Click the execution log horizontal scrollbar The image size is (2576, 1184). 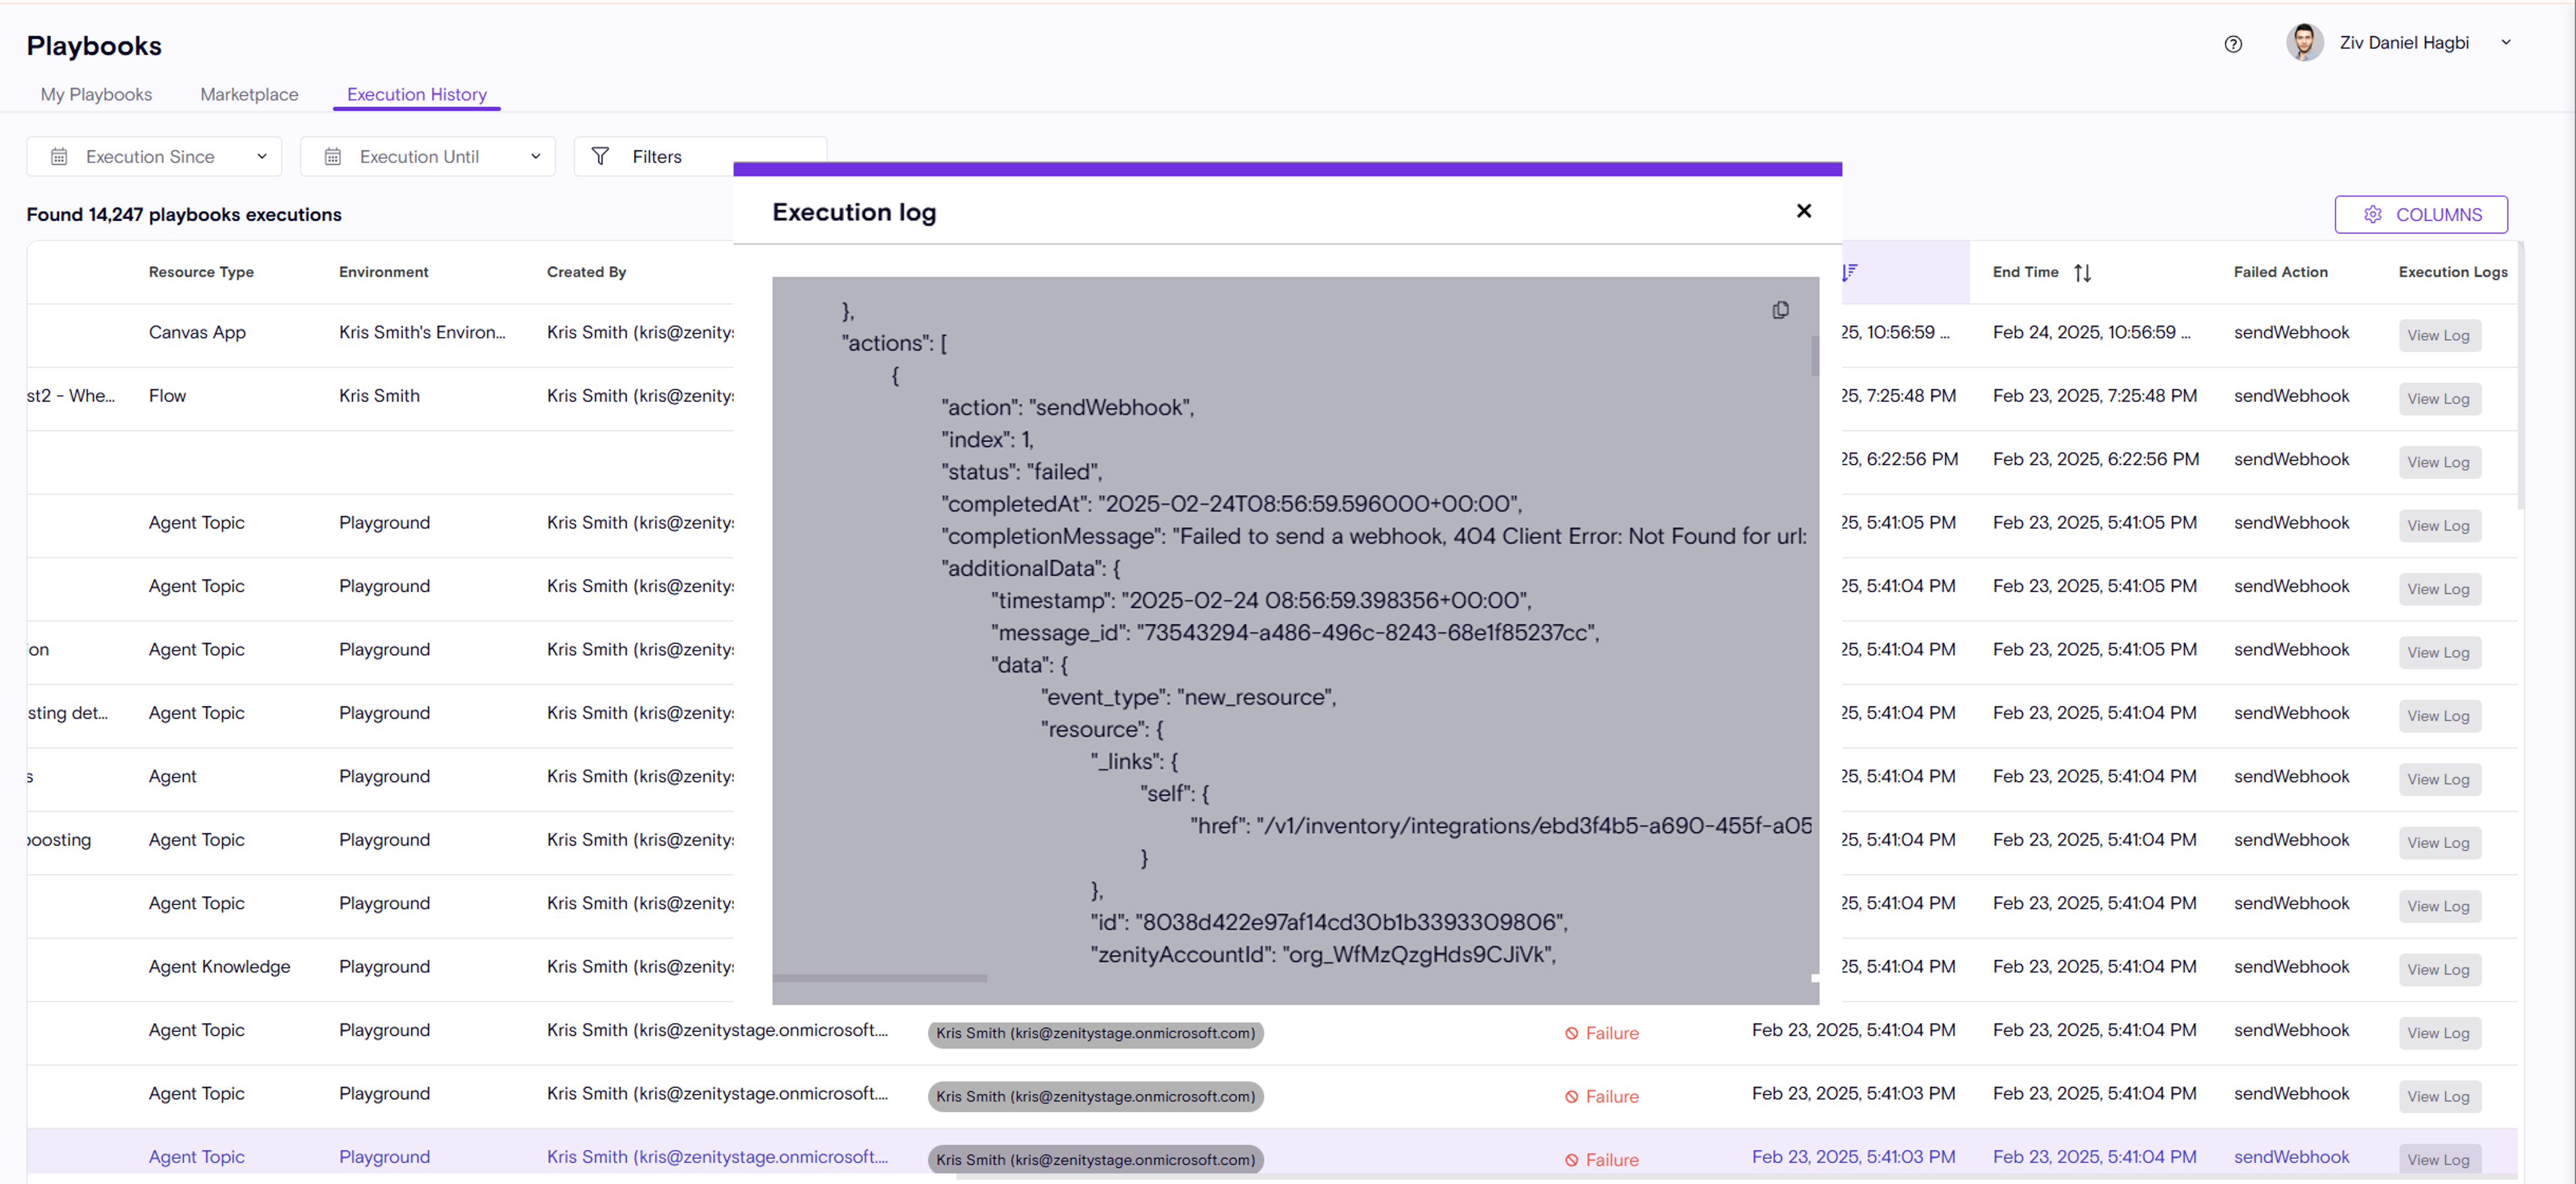click(x=879, y=978)
